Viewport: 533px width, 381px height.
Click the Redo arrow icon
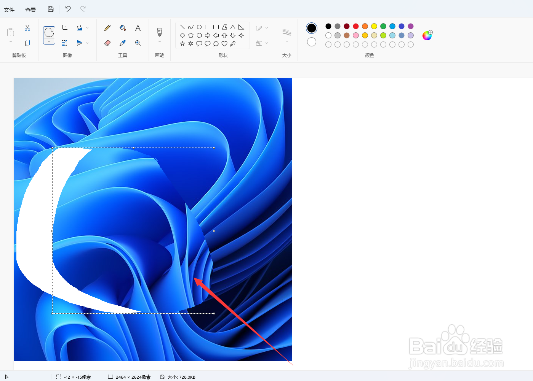83,9
